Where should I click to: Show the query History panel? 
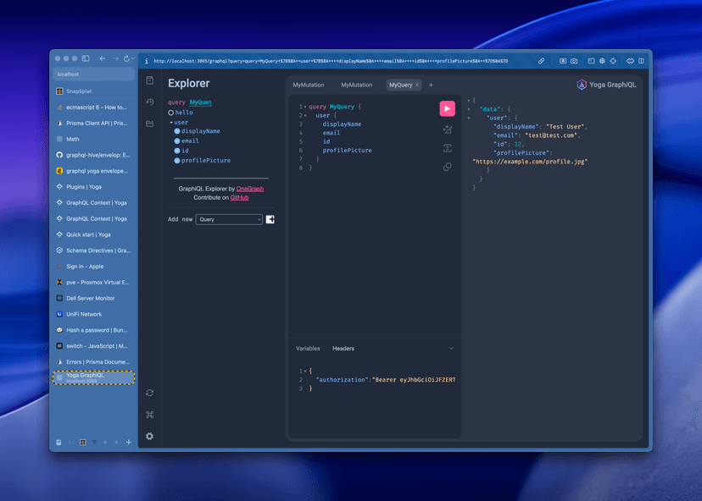150,102
